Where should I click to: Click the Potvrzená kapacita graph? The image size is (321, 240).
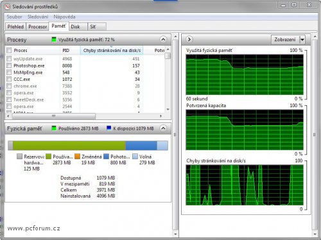pyautogui.click(x=245, y=130)
